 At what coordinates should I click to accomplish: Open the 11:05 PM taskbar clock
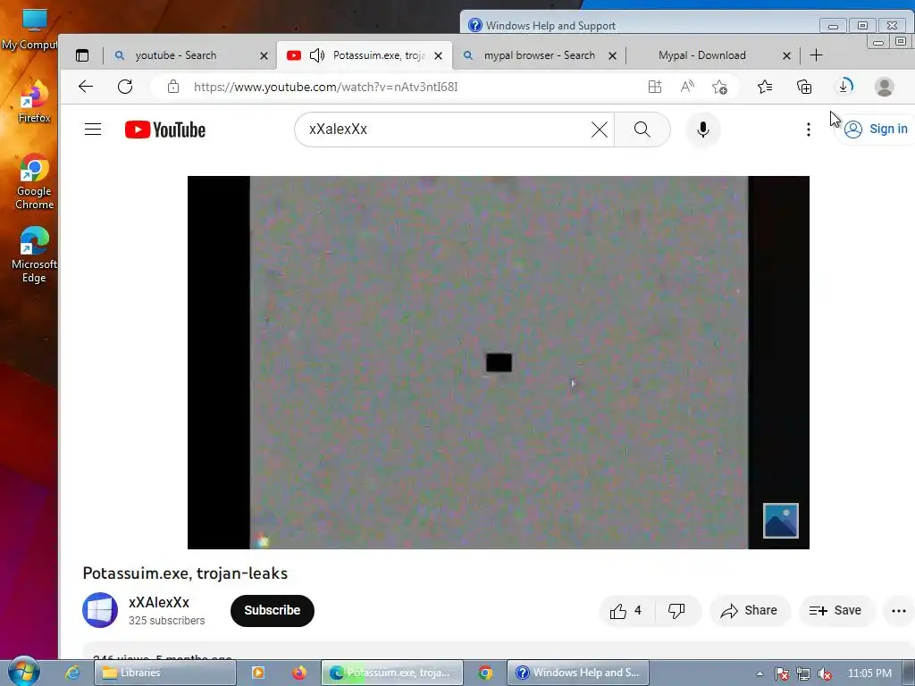[x=869, y=673]
